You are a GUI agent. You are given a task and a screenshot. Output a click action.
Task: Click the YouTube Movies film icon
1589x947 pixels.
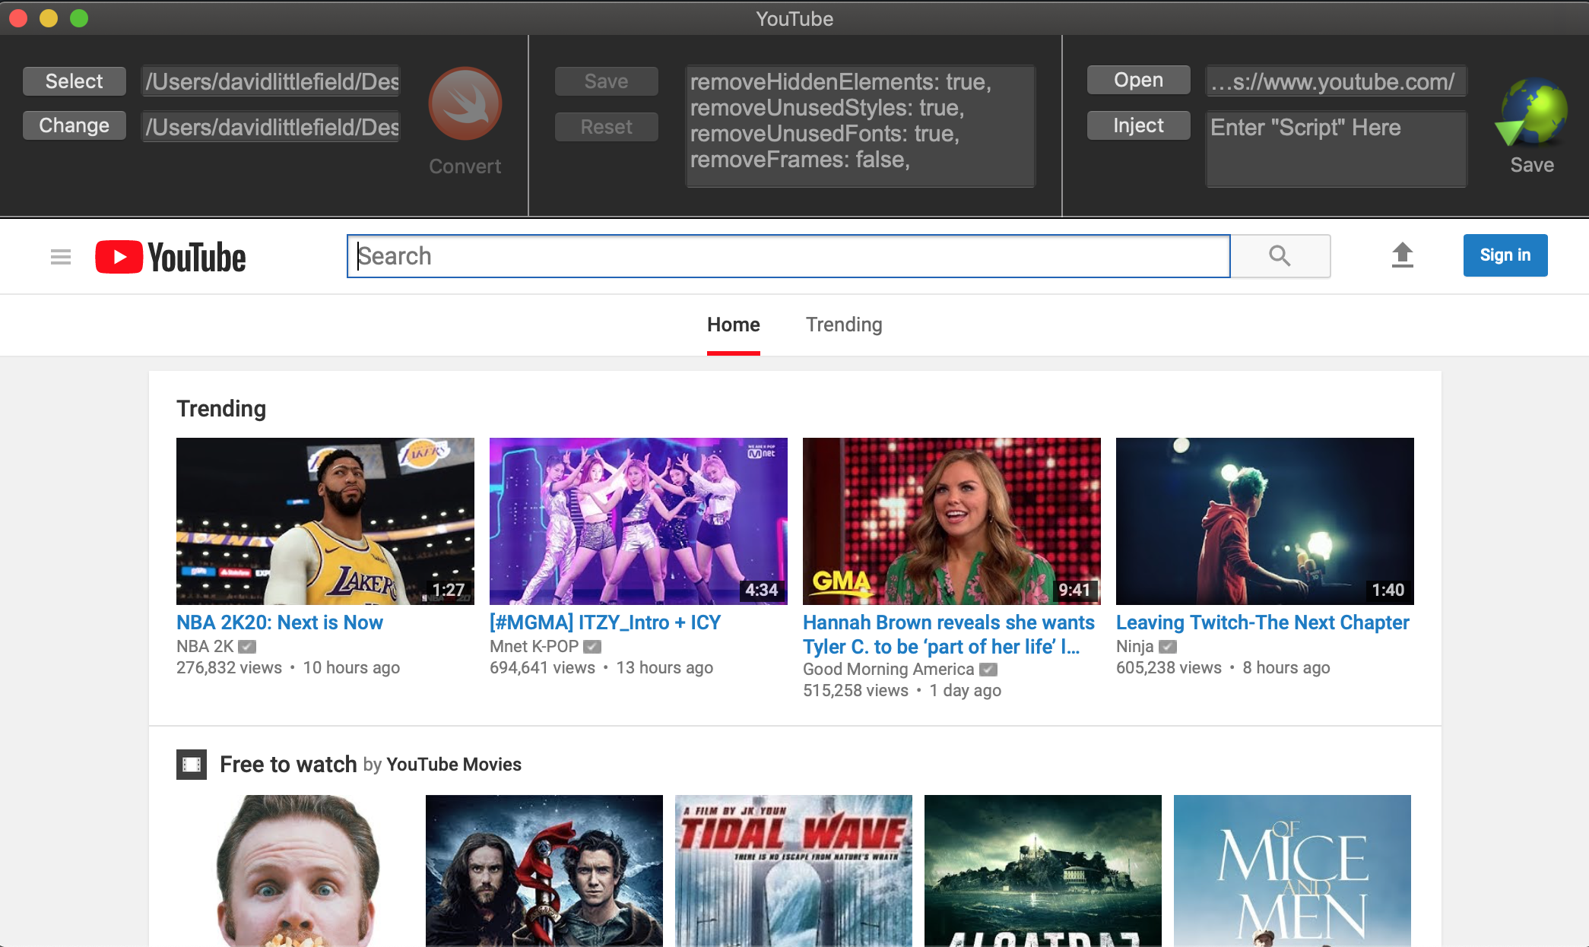pos(192,764)
